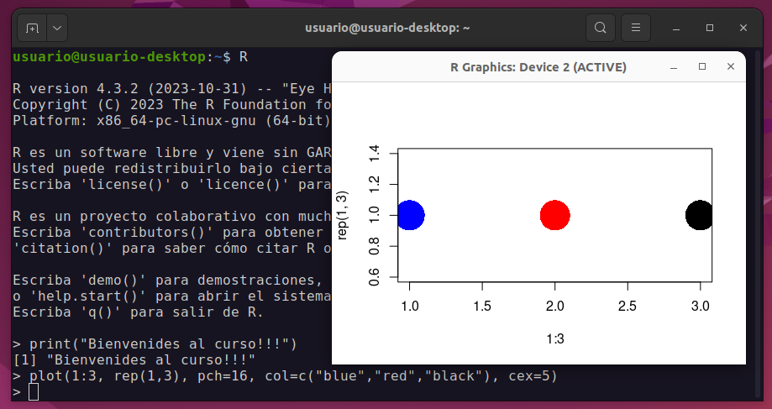Close the R Graphics Device 2 window
The image size is (772, 409).
click(730, 67)
